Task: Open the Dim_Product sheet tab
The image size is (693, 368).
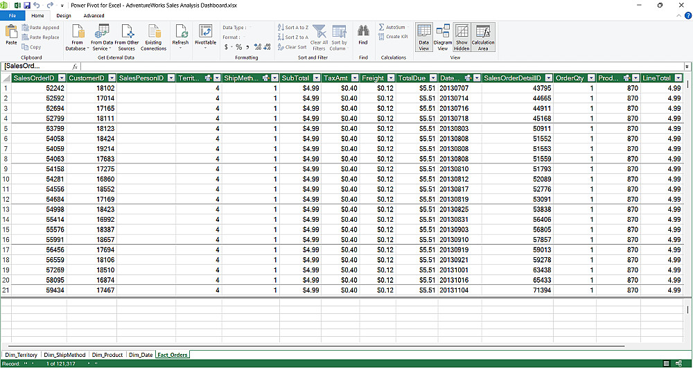Action: (x=108, y=355)
